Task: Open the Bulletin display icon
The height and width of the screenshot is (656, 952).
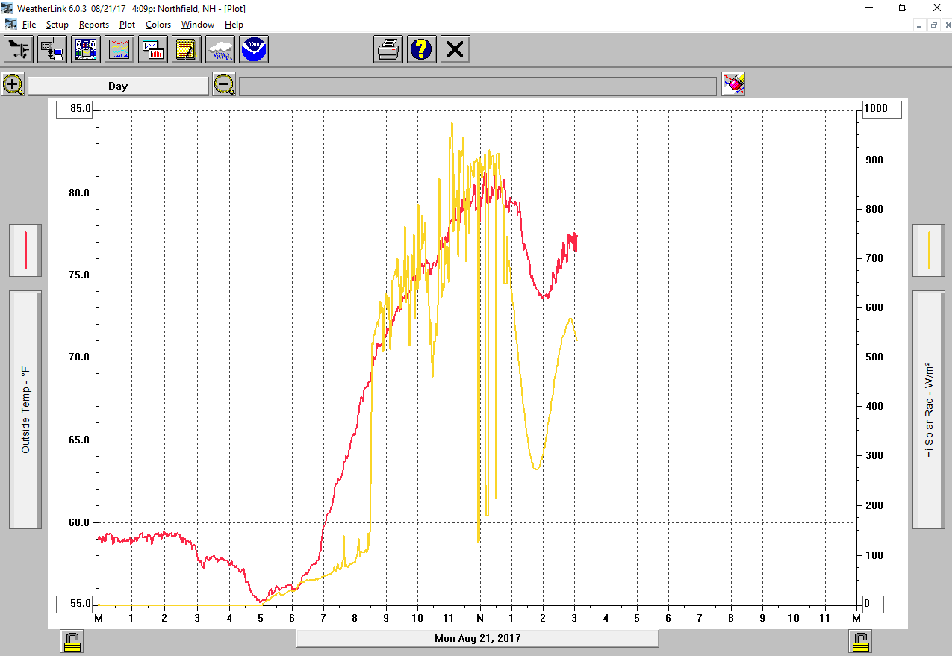Action: pos(85,50)
